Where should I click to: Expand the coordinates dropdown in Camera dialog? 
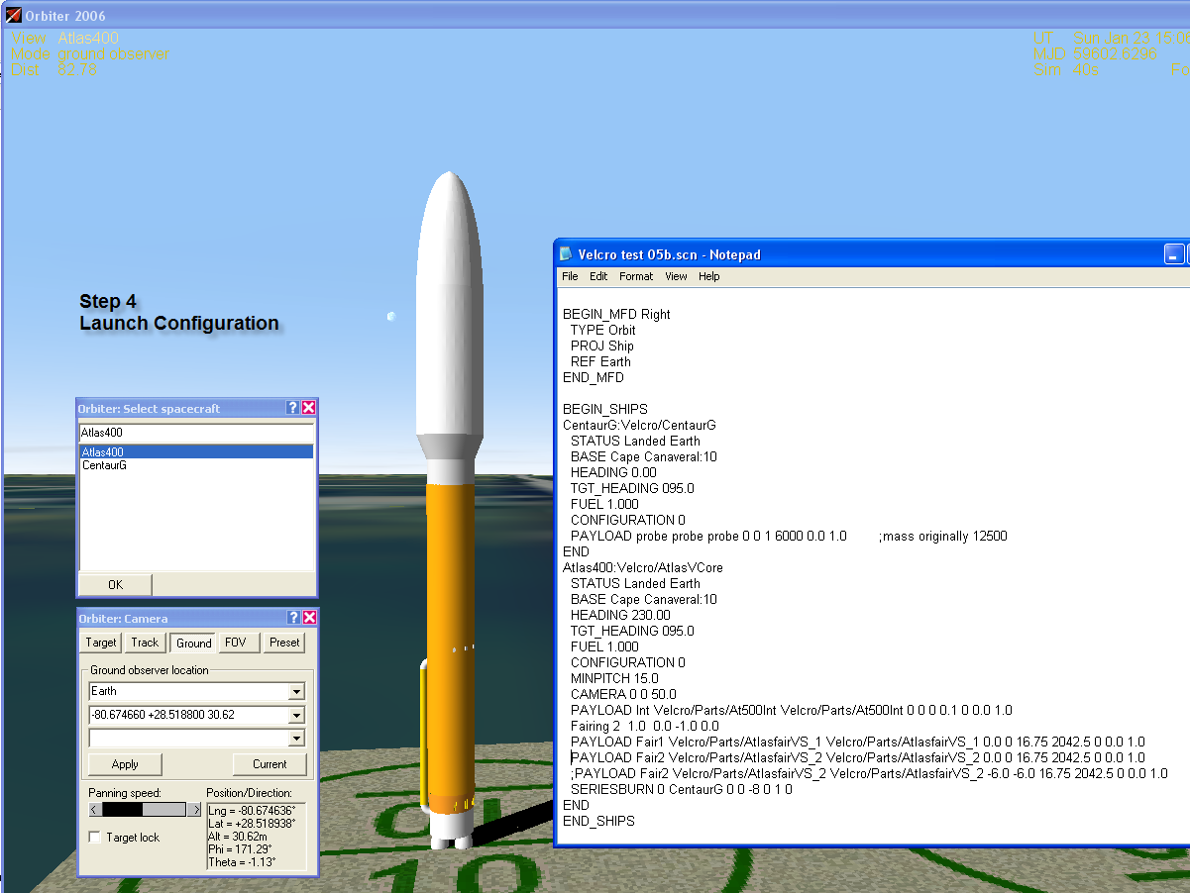[296, 715]
